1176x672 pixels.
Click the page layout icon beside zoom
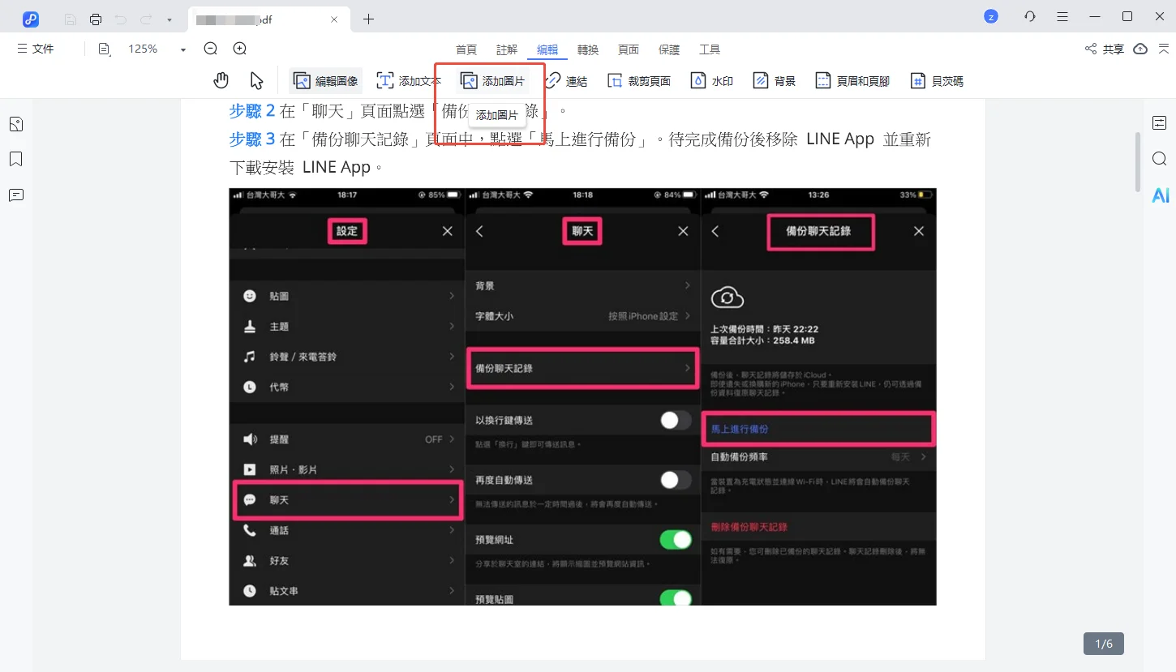pos(104,49)
